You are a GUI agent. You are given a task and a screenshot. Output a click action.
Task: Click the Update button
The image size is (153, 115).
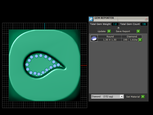(x=102, y=31)
